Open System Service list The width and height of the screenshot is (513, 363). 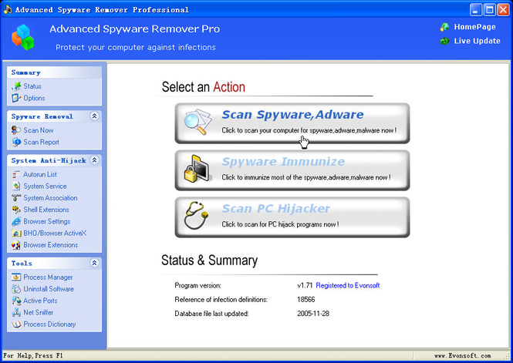[x=45, y=187]
